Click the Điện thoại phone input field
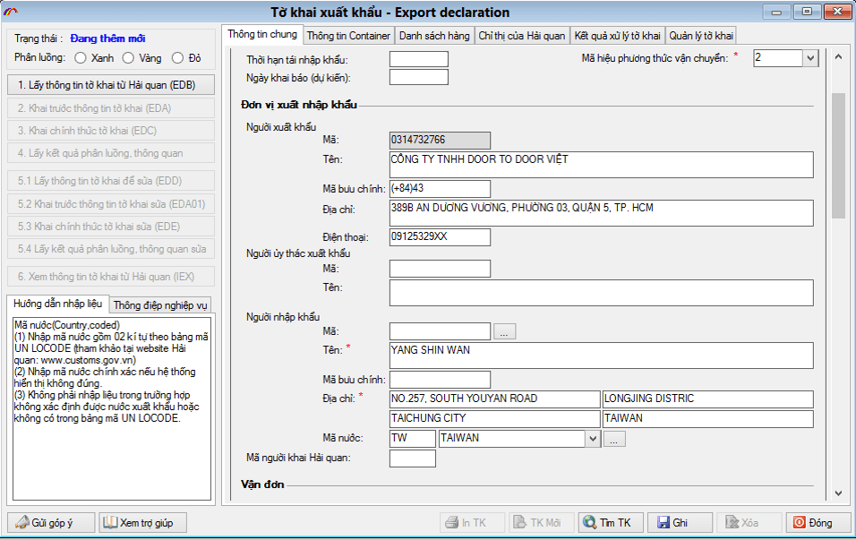This screenshot has height=540, width=856. click(440, 237)
